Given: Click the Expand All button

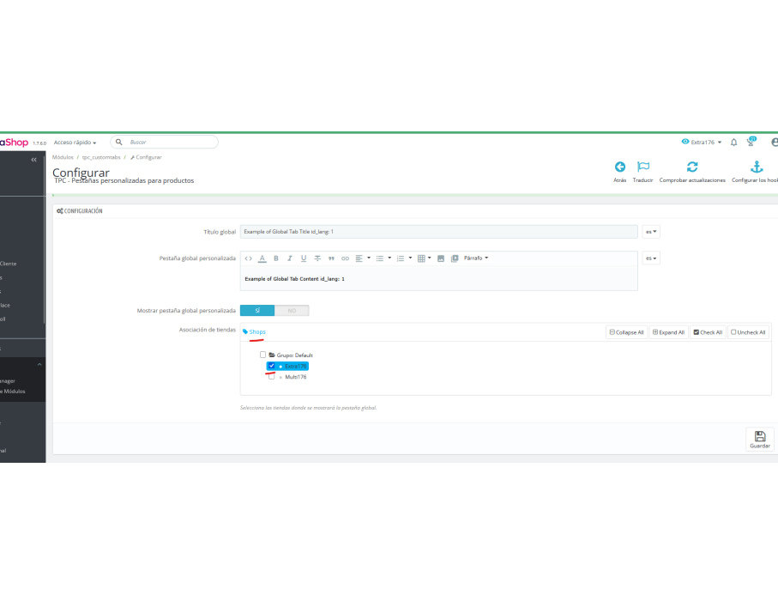Looking at the screenshot, I should [669, 332].
